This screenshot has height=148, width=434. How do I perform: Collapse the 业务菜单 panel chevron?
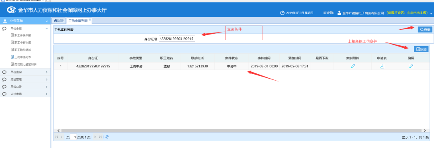(x=47, y=21)
